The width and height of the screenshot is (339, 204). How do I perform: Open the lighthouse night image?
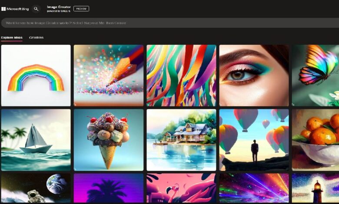[316, 188]
